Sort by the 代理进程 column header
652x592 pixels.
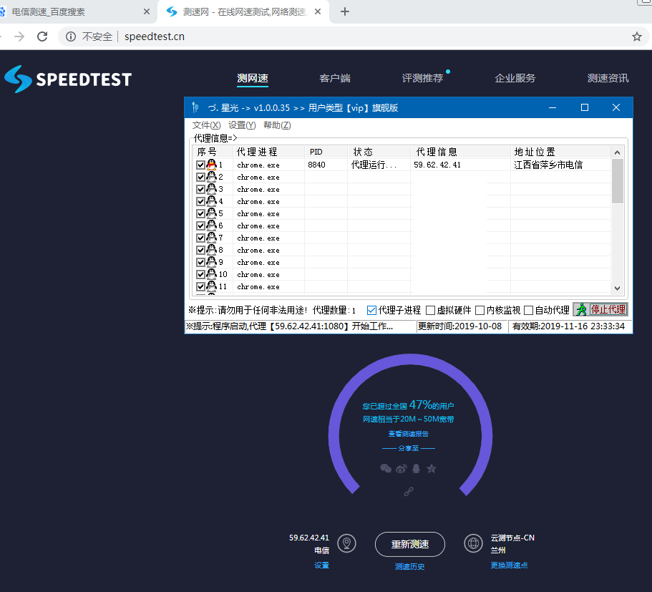pos(268,152)
